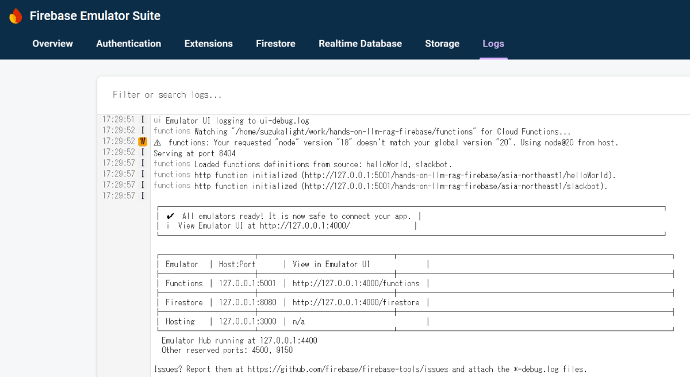Click the 127.0.0.1:4000/firestore URL
This screenshot has width=690, height=377.
click(x=356, y=302)
